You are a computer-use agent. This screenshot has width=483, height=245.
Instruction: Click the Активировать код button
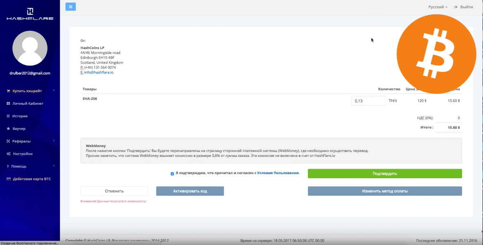click(190, 191)
